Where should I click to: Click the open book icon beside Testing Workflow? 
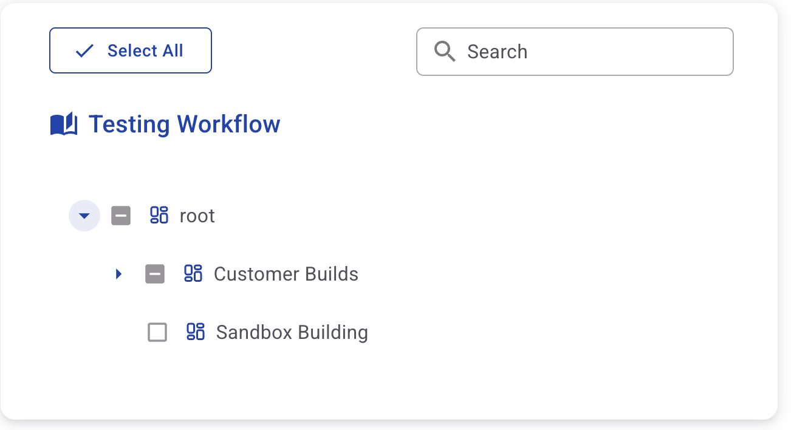pyautogui.click(x=64, y=124)
